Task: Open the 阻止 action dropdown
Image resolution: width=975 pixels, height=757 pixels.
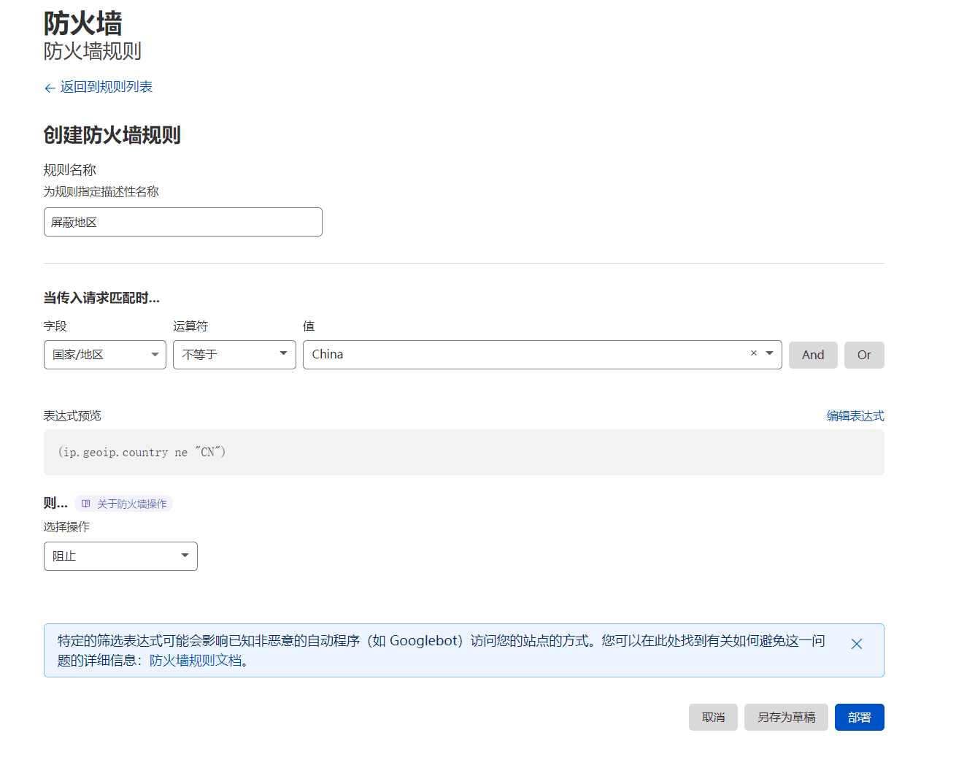Action: pyautogui.click(x=120, y=556)
